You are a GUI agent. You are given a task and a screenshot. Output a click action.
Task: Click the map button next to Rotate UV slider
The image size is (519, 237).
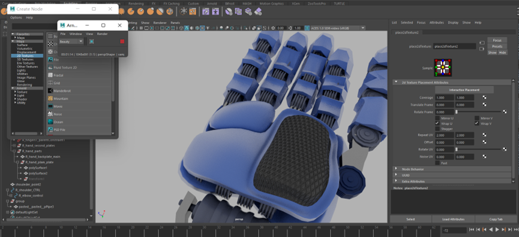[x=505, y=149]
